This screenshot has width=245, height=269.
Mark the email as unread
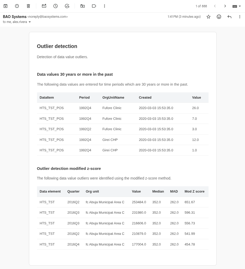pyautogui.click(x=44, y=6)
